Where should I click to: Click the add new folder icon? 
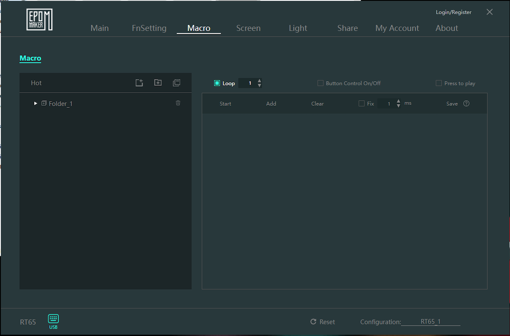[x=158, y=83]
